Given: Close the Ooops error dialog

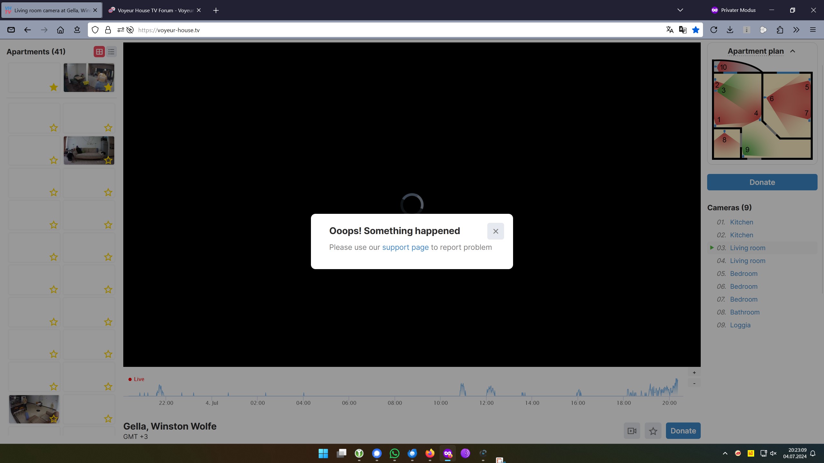Looking at the screenshot, I should click(x=495, y=231).
